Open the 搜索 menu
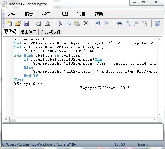Screen dimensions: 165x149 [46, 14]
